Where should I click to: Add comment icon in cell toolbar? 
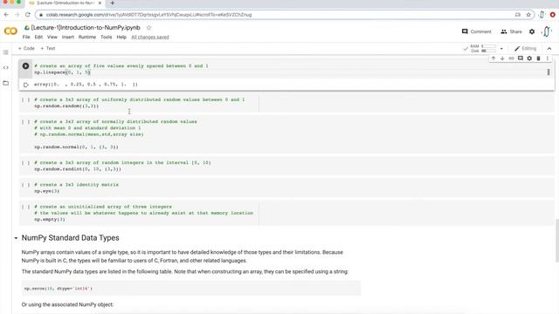pos(521,58)
